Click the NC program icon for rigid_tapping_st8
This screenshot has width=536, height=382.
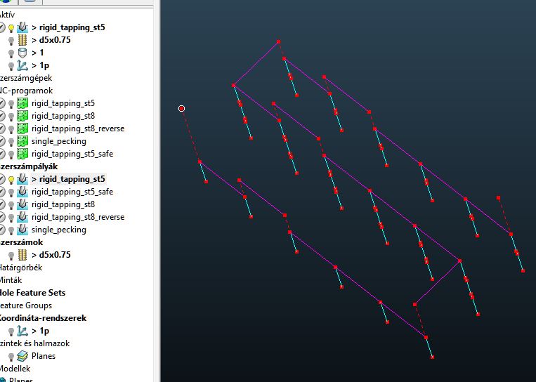pos(22,116)
